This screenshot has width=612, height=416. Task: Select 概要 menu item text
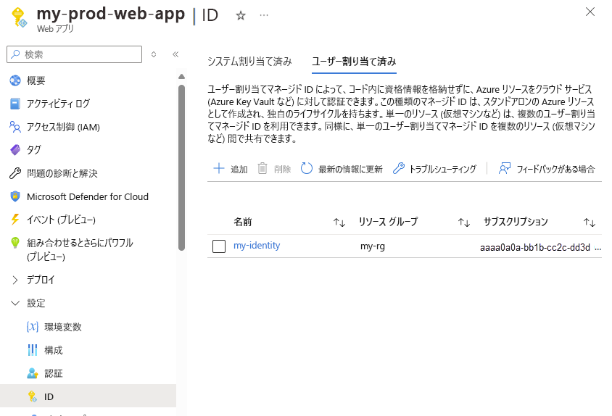[36, 80]
